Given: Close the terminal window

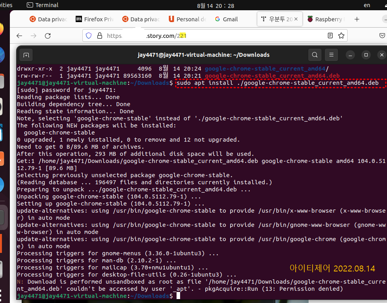Looking at the screenshot, I should point(382,55).
